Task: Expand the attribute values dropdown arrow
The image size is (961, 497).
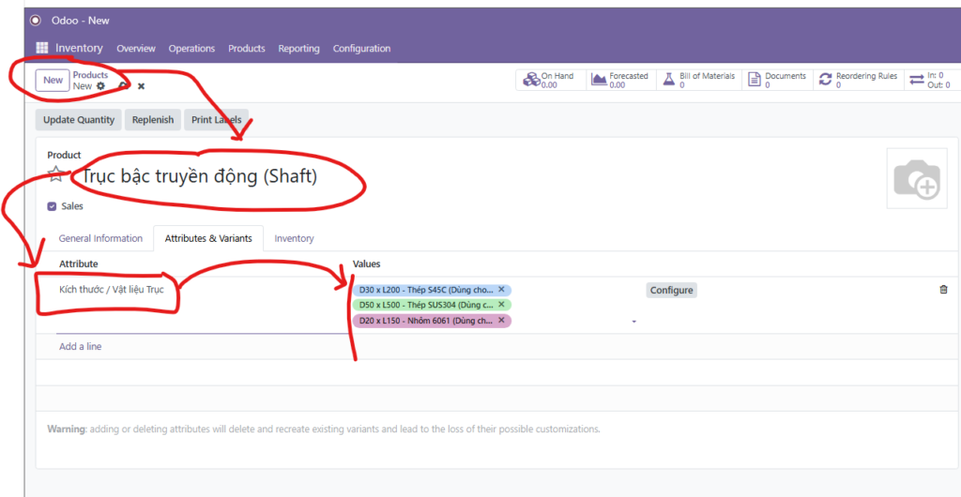Action: tap(633, 322)
